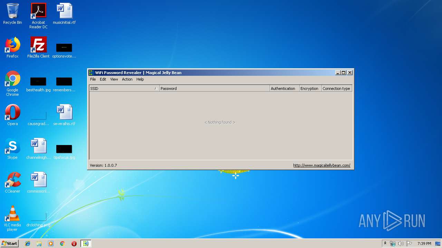Select besthealth.jpg image file
442x248 pixels.
pyautogui.click(x=38, y=84)
